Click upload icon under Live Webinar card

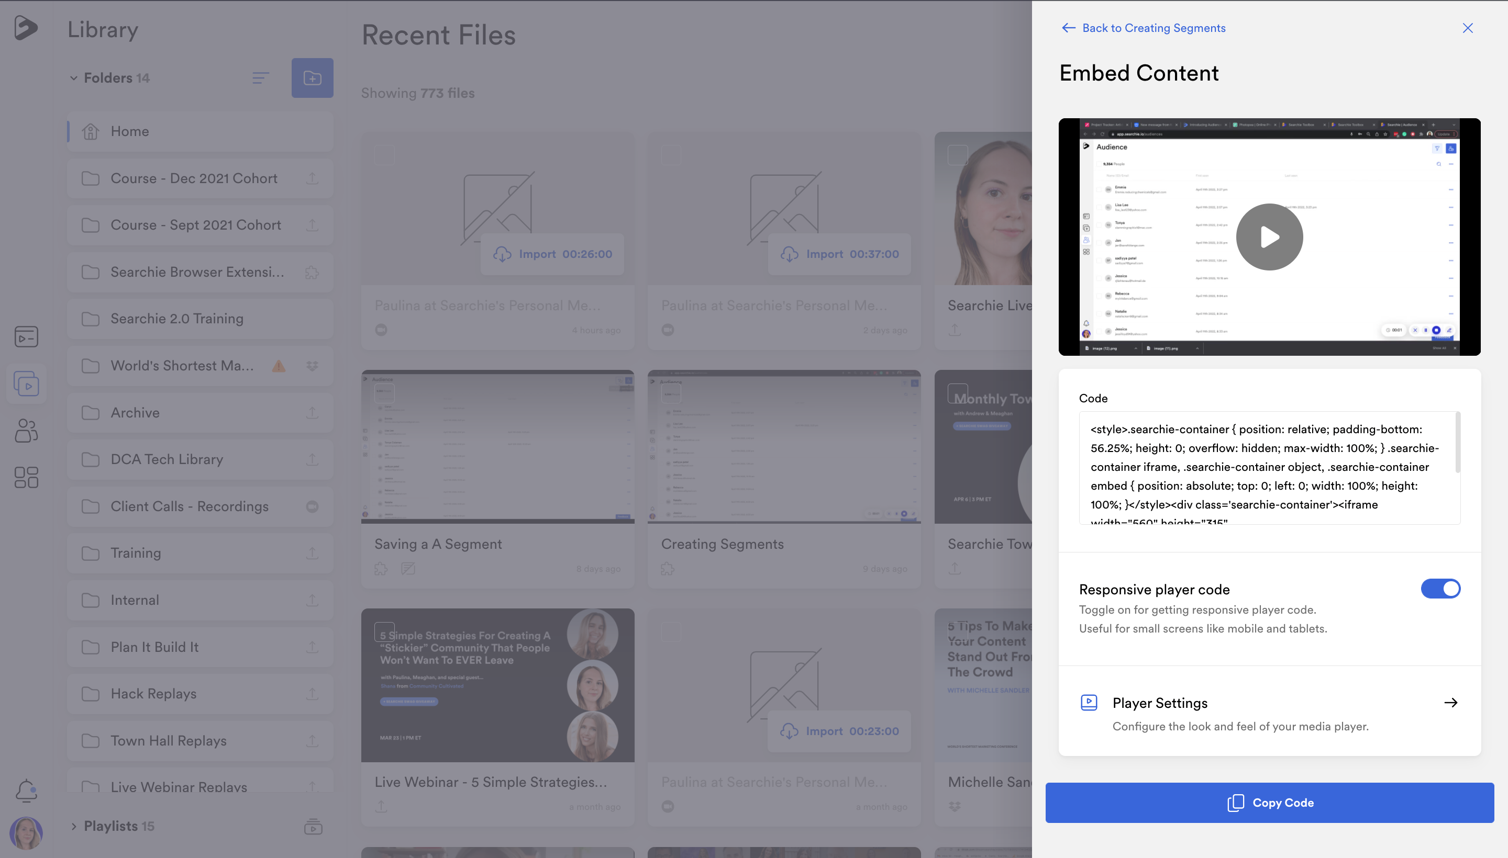click(381, 807)
